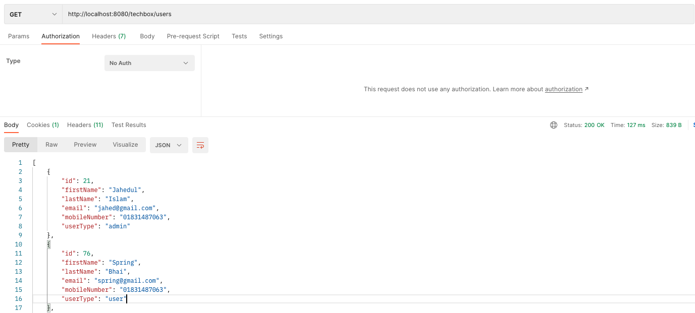Open the JSON format dropdown
The image size is (695, 313).
pyautogui.click(x=169, y=145)
